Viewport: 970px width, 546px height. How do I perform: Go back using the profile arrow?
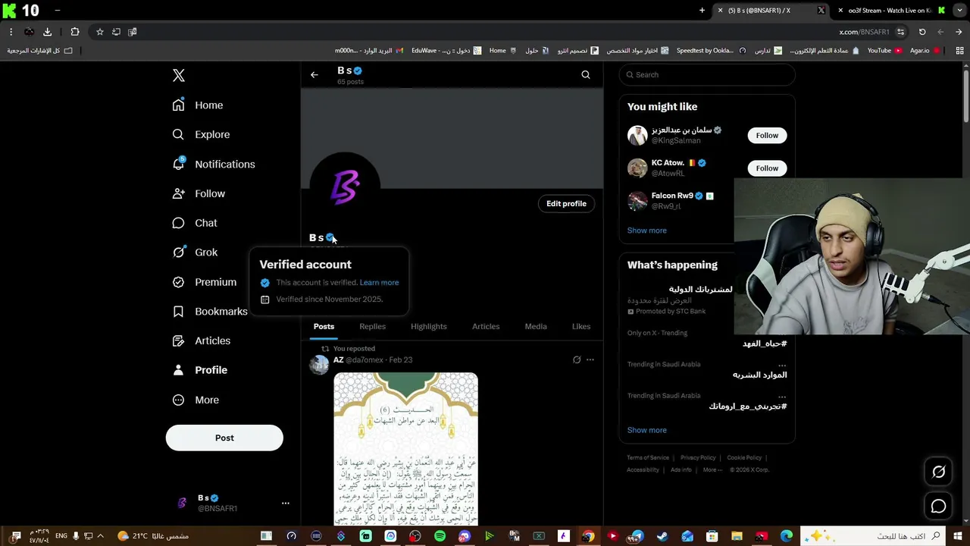pyautogui.click(x=314, y=75)
